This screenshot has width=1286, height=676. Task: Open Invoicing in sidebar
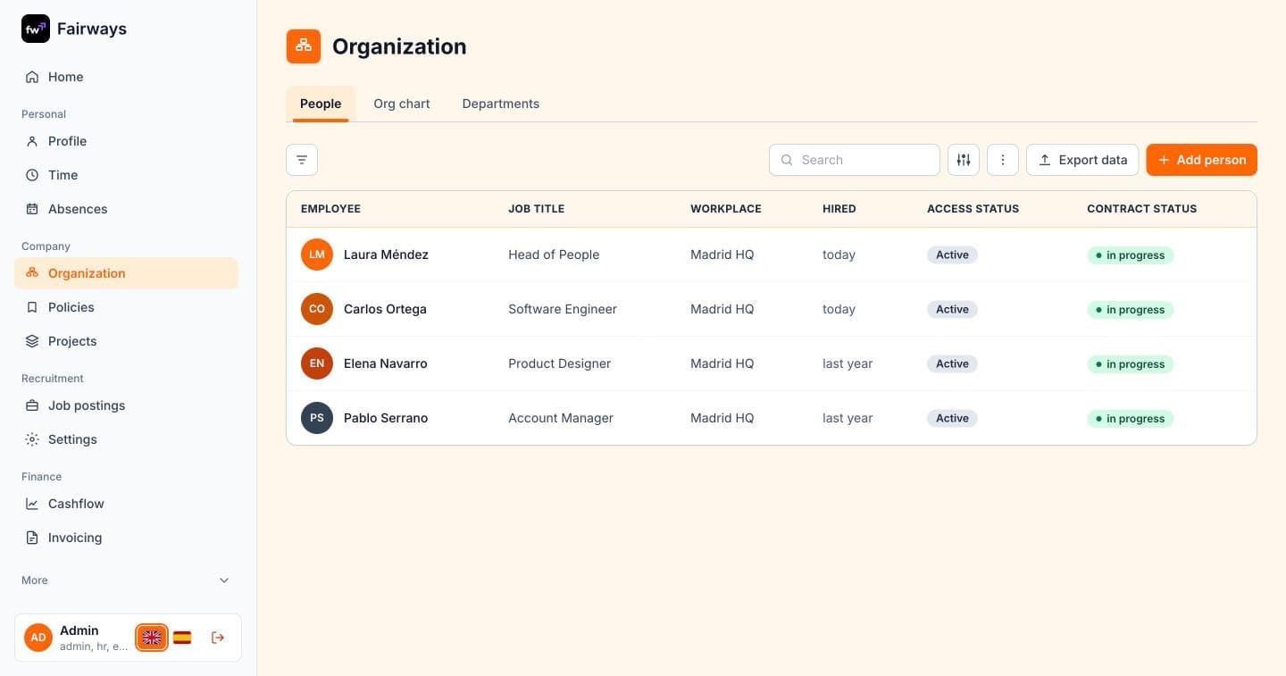point(126,538)
